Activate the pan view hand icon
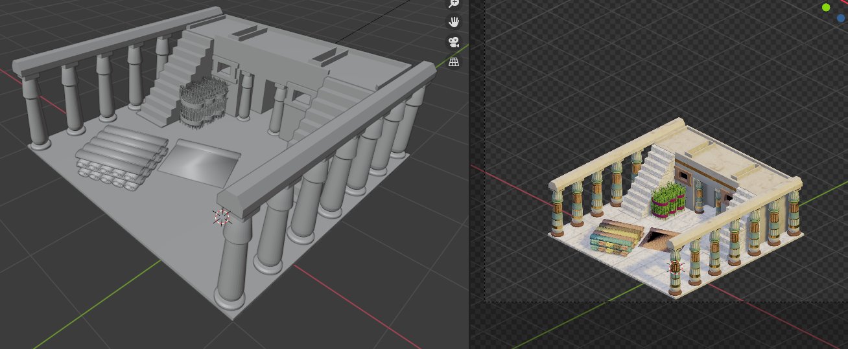The width and height of the screenshot is (848, 349). point(454,22)
